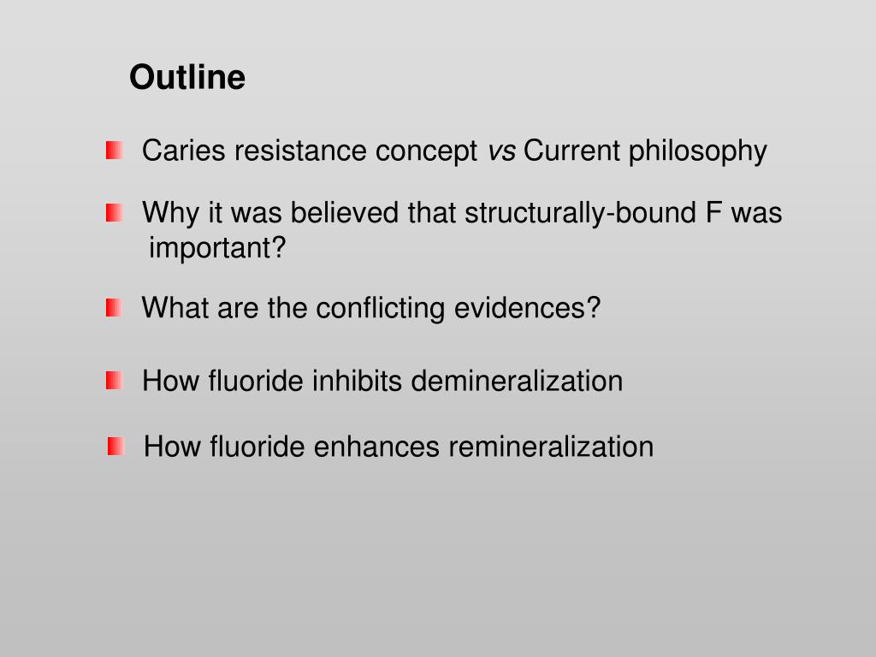Viewport: 876px width, 657px height.
Task: Click the word philosophy
Action: click(x=698, y=151)
